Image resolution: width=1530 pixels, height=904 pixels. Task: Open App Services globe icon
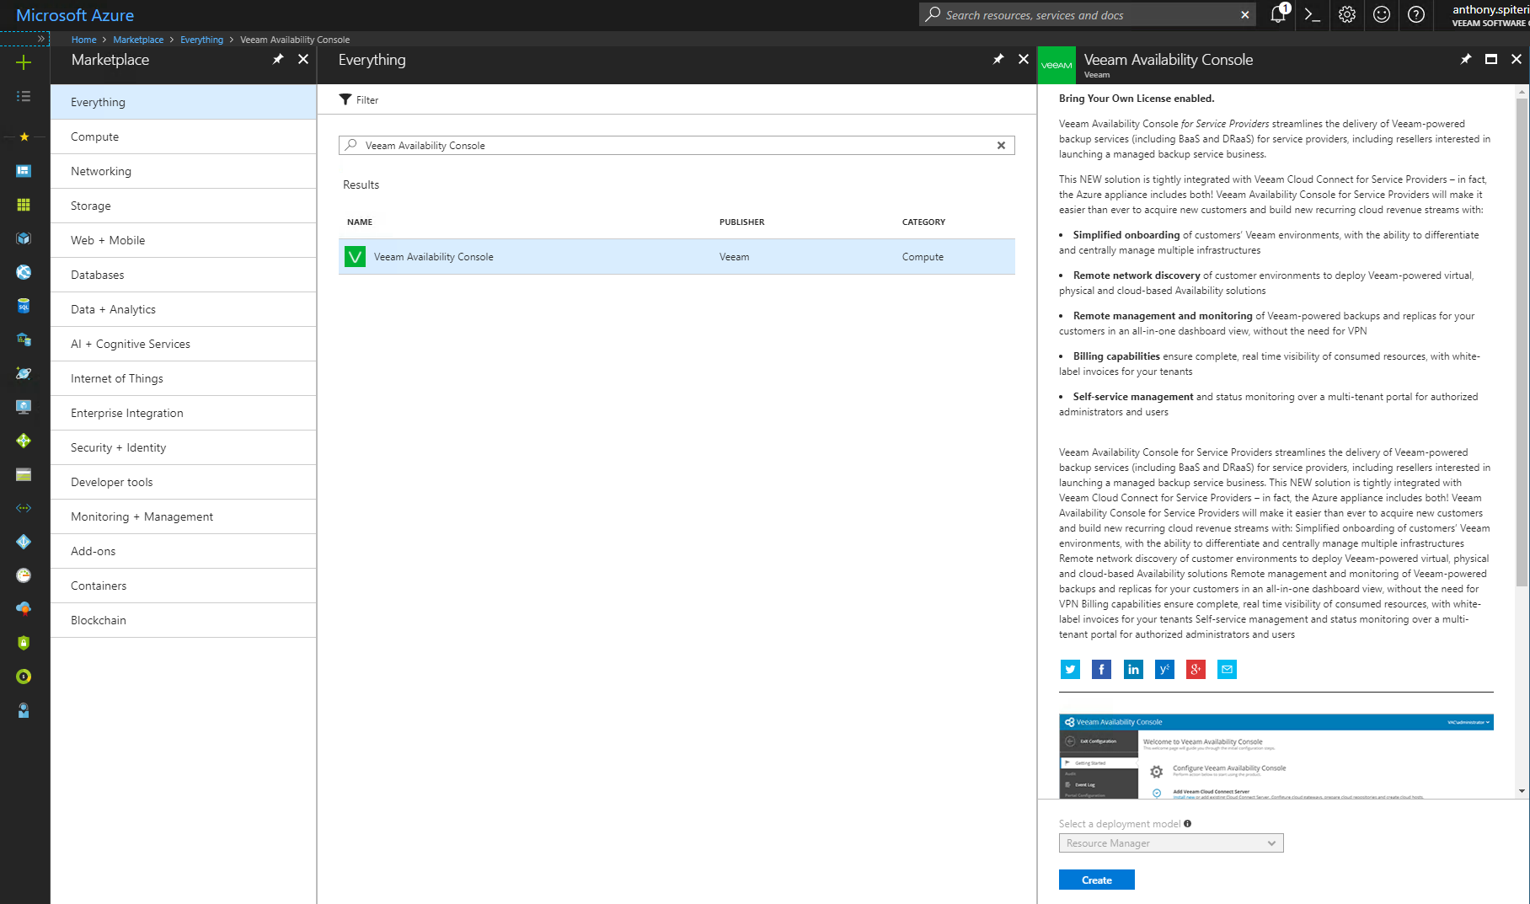(24, 272)
